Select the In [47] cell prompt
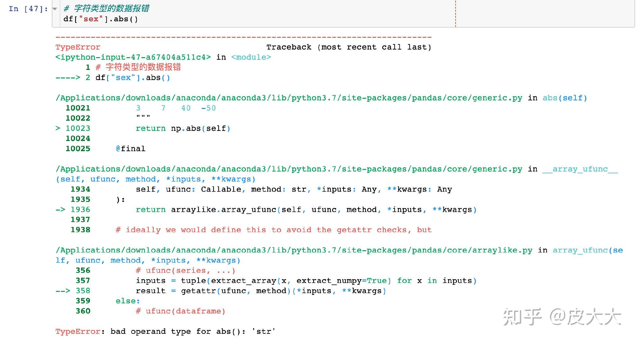Screen dimensions: 638x343 pos(28,9)
